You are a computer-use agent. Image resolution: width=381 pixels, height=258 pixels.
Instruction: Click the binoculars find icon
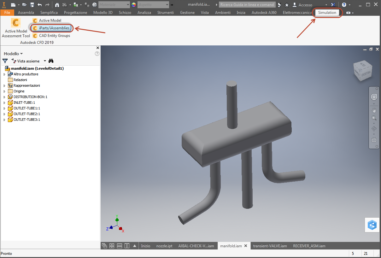click(x=51, y=61)
